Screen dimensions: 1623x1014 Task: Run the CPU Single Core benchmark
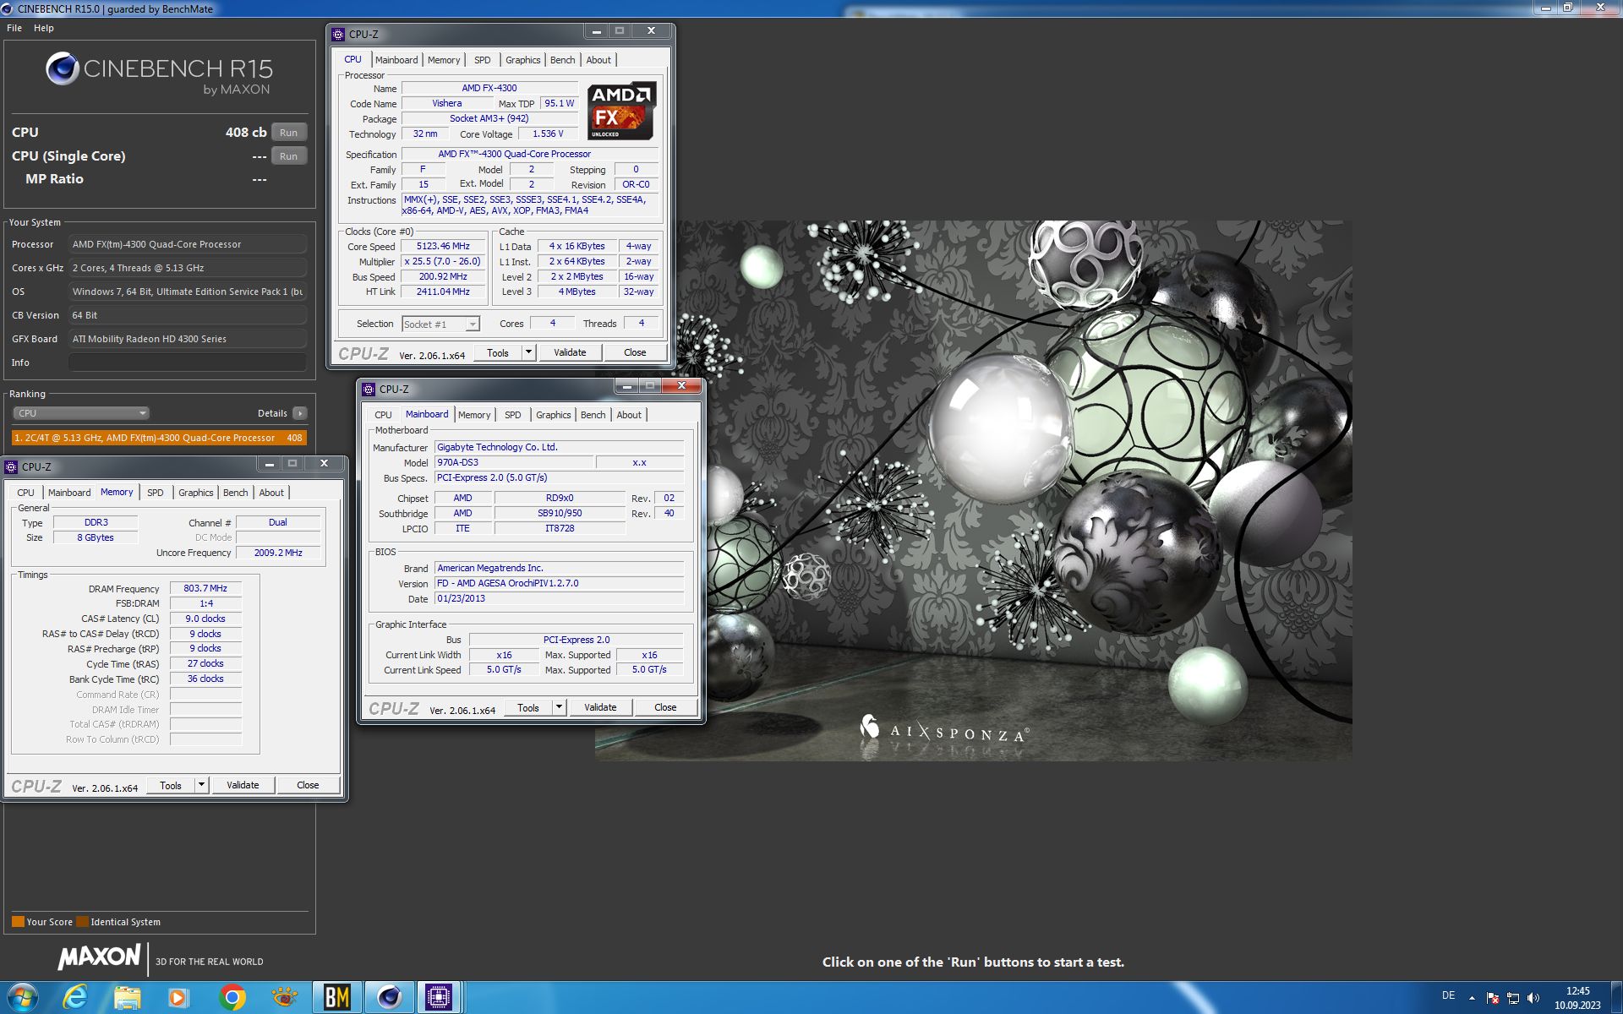[x=289, y=156]
